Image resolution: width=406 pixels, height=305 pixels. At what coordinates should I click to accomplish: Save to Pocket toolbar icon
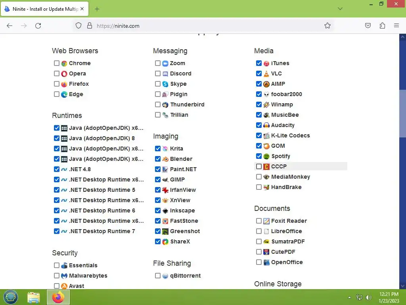tap(368, 25)
